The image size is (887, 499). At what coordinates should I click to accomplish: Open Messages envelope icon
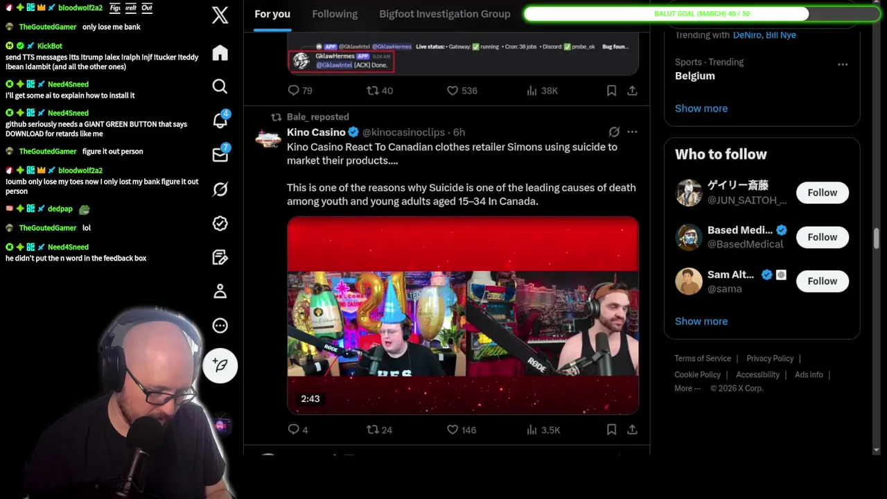220,154
